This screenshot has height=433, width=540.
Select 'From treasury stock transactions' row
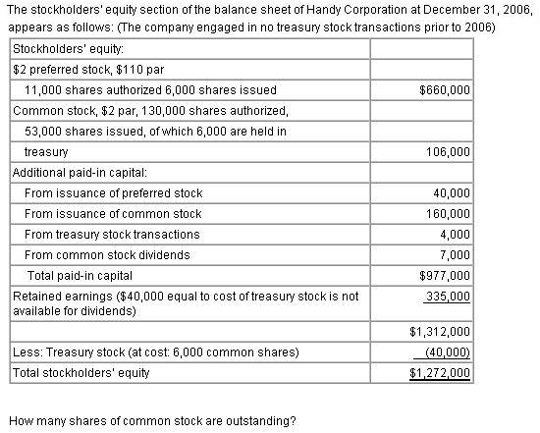point(190,235)
